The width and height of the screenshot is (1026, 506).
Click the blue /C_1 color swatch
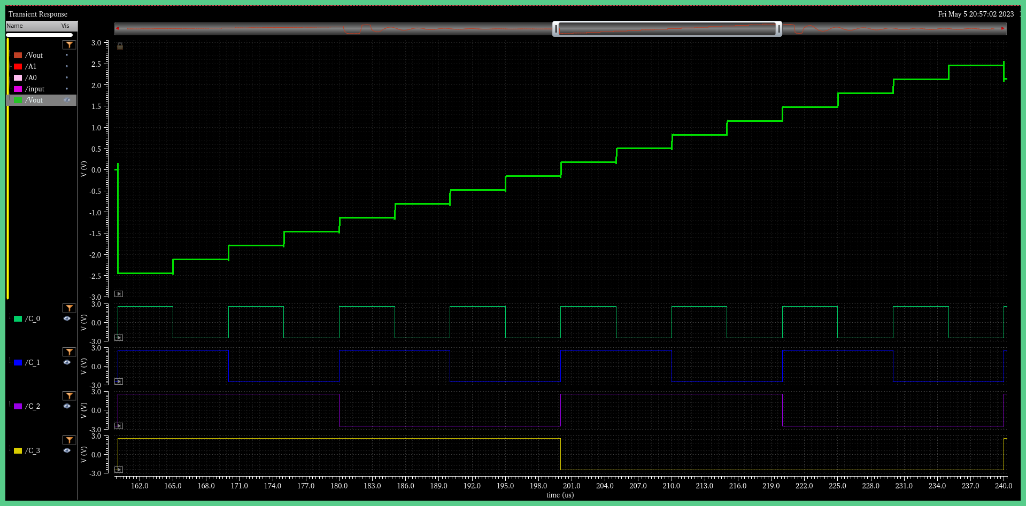18,362
